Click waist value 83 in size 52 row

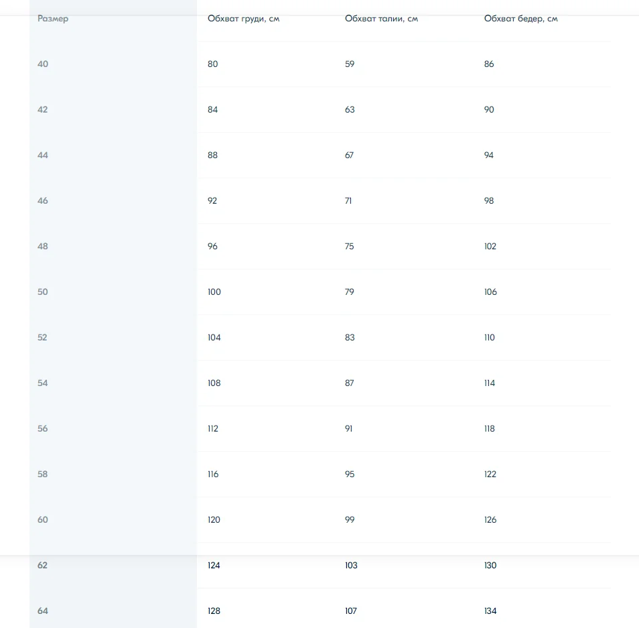[350, 338]
